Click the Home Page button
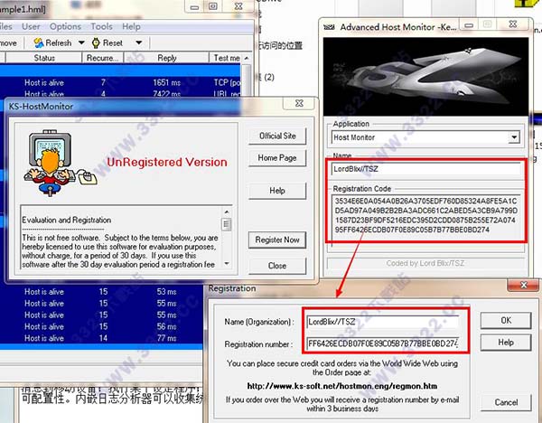This screenshot has height=423, width=542. point(277,158)
